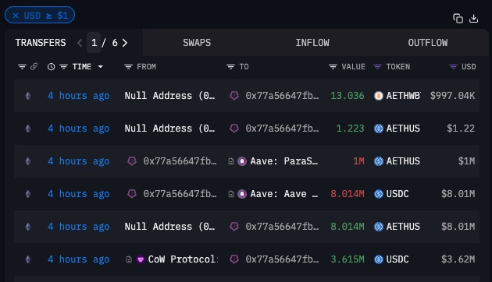Toggle time display via clock icon
The height and width of the screenshot is (282, 492).
(x=51, y=67)
